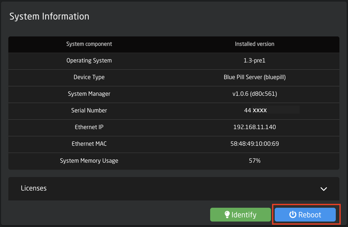Viewport: 348px width, 227px height.
Task: Select the Ethernet MAC row label
Action: [89, 144]
